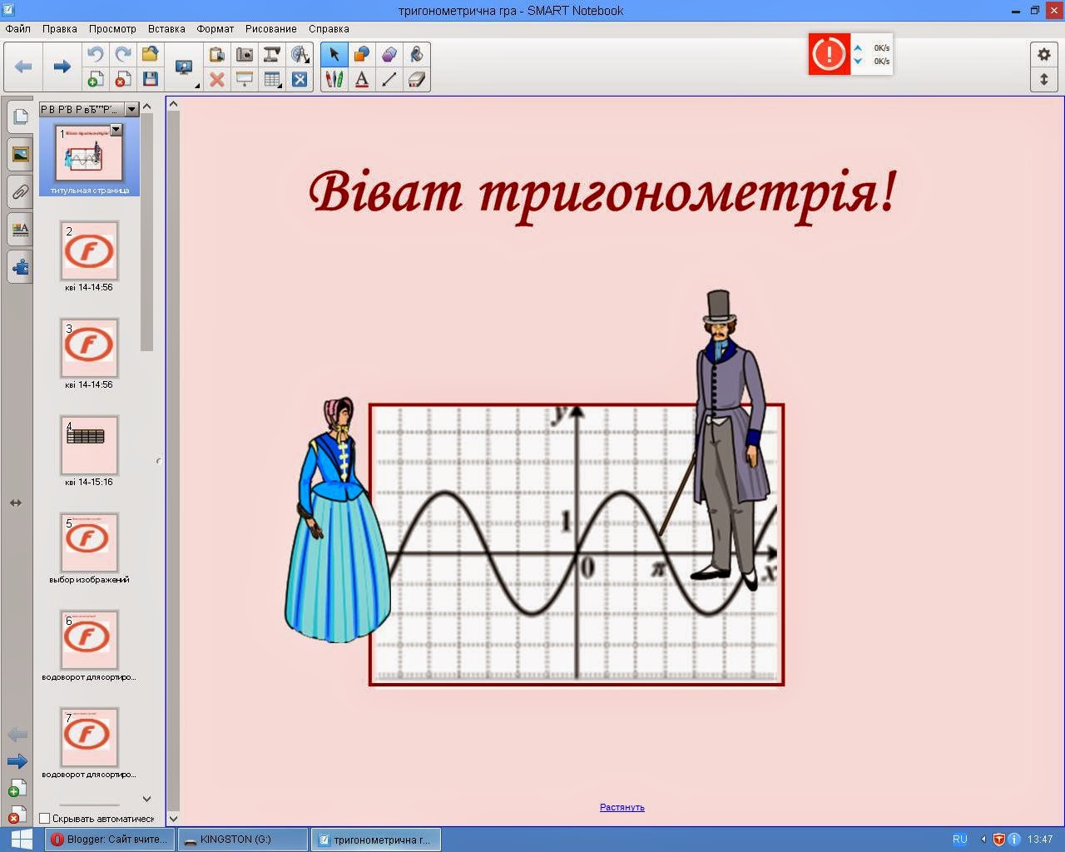Delete the current page in toolbar

tap(123, 79)
